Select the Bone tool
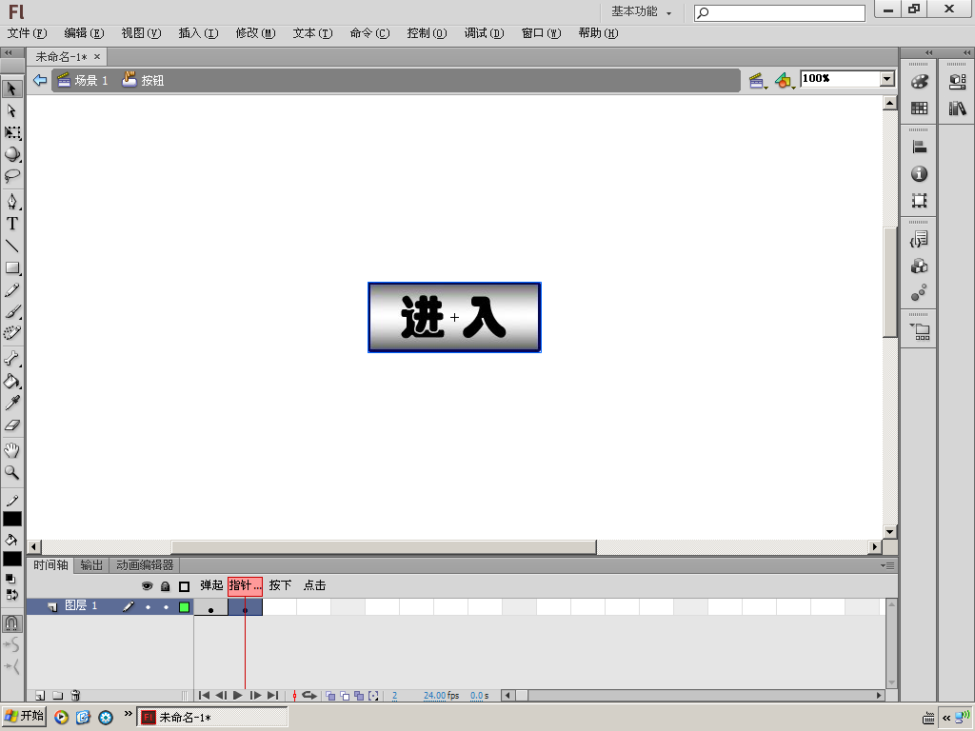Screen dimensions: 975x731 click(x=11, y=359)
